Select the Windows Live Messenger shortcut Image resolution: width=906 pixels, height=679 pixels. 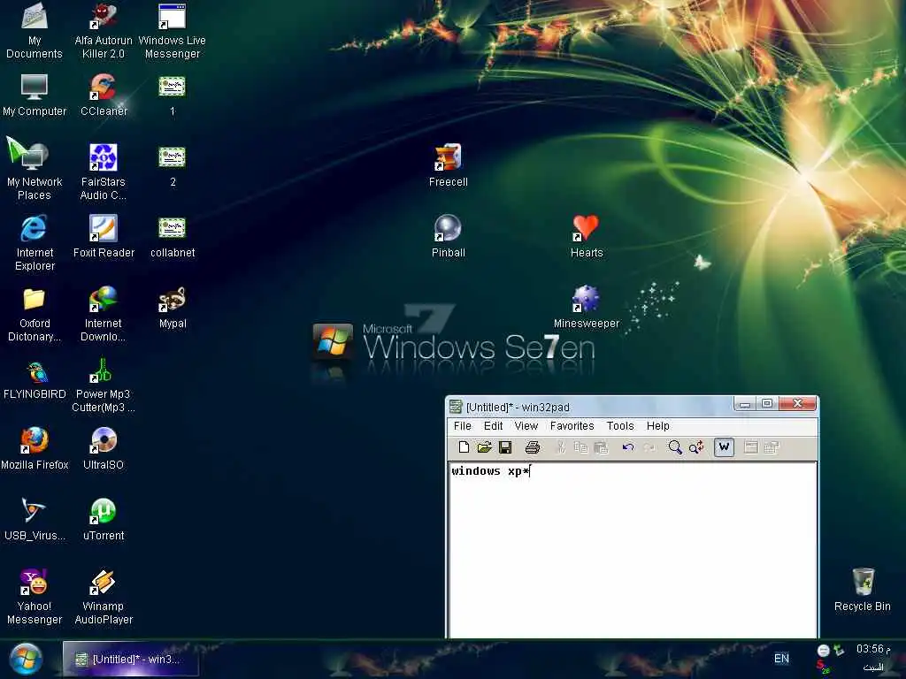(173, 31)
